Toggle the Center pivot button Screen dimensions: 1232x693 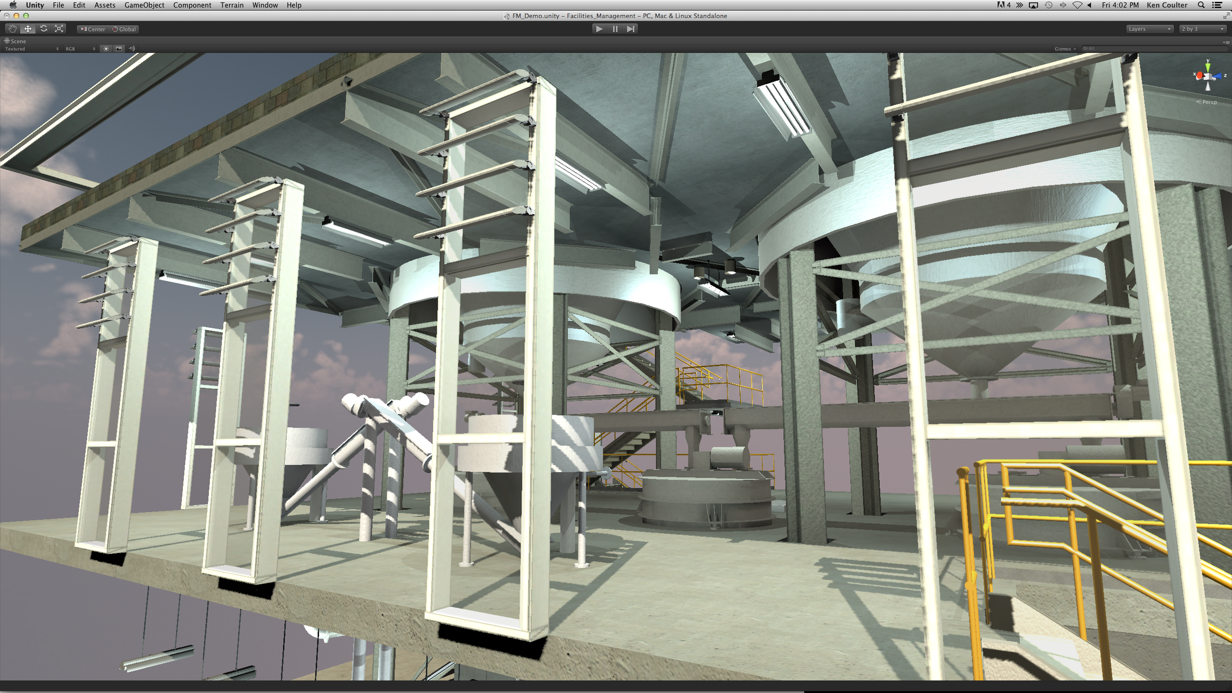[93, 29]
